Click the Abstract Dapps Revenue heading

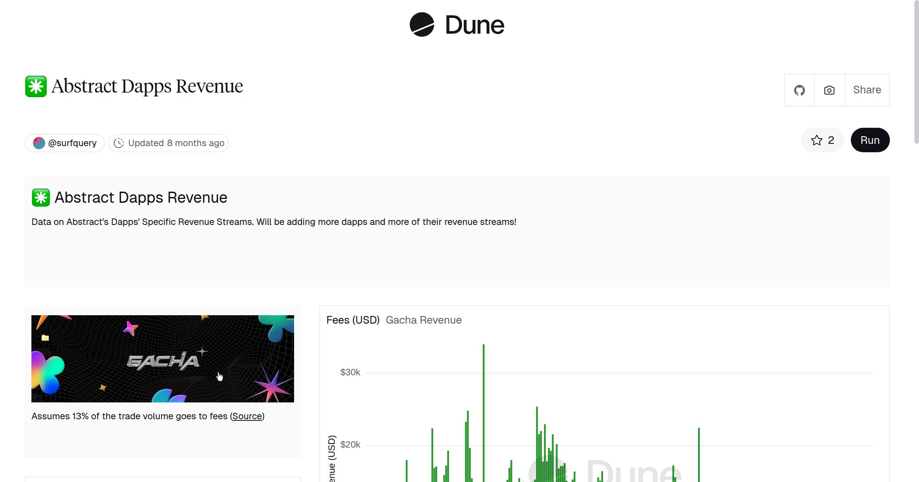pos(147,86)
